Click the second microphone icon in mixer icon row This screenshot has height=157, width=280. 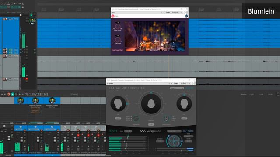(35, 101)
